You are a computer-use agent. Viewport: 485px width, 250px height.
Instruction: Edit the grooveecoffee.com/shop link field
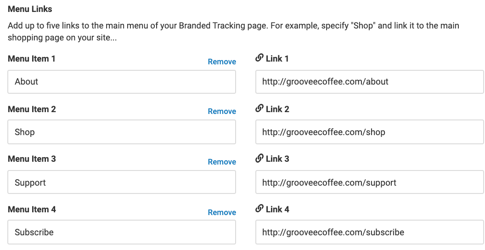tap(369, 132)
